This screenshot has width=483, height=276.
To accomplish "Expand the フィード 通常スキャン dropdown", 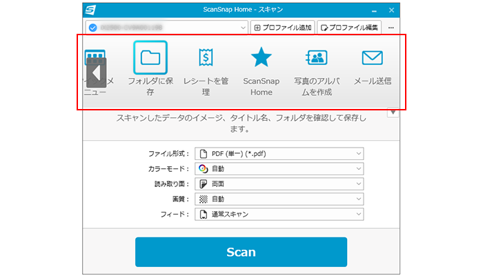I will [279, 214].
